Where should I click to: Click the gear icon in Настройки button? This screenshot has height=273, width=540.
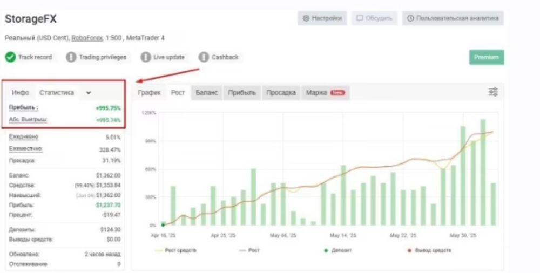[306, 18]
